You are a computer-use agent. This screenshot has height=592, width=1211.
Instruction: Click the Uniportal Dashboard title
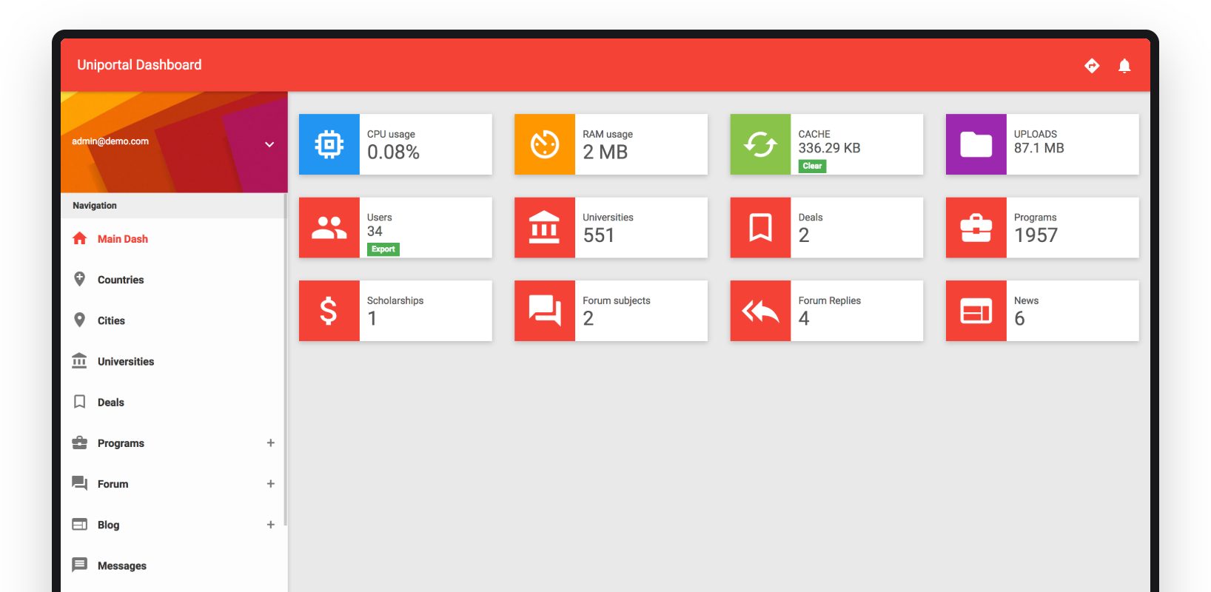click(x=139, y=65)
